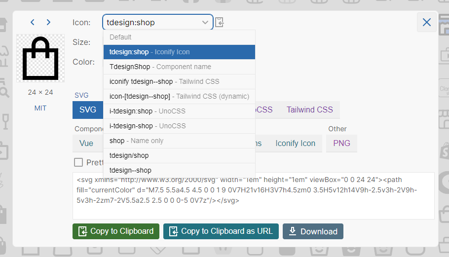Screen dimensions: 449x257
Task: Click the green Copy to Clipboard button
Action: [116, 231]
